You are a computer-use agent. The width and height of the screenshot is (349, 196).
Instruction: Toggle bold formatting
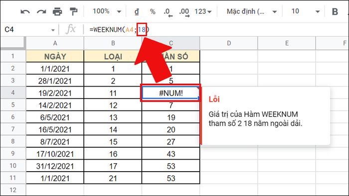(335, 12)
